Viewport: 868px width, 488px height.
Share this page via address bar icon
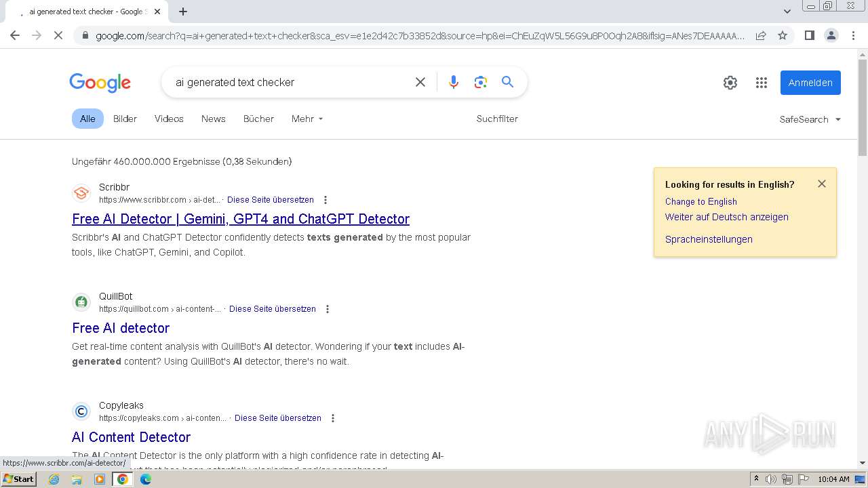tap(761, 35)
